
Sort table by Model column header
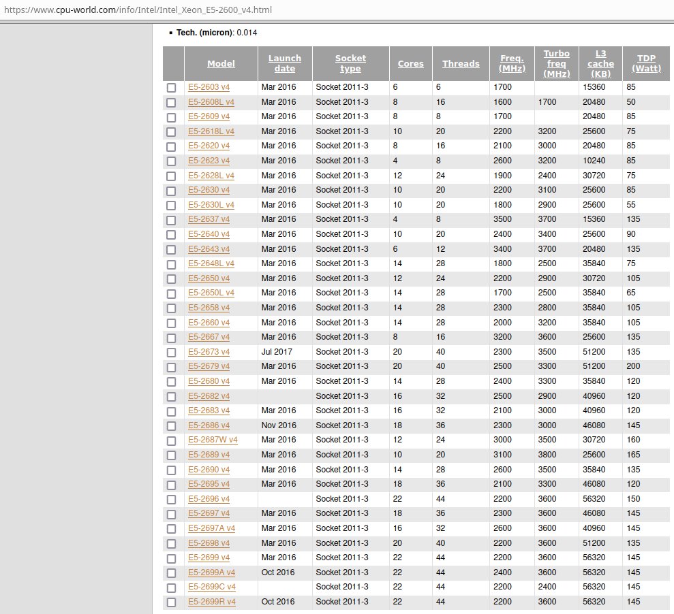pos(221,63)
